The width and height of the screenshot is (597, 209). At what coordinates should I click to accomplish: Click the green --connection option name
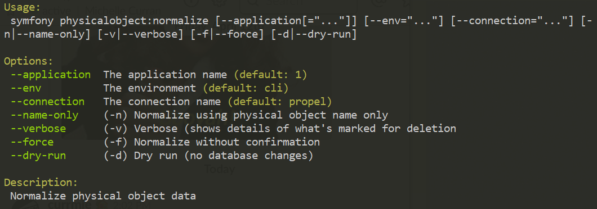tap(48, 102)
